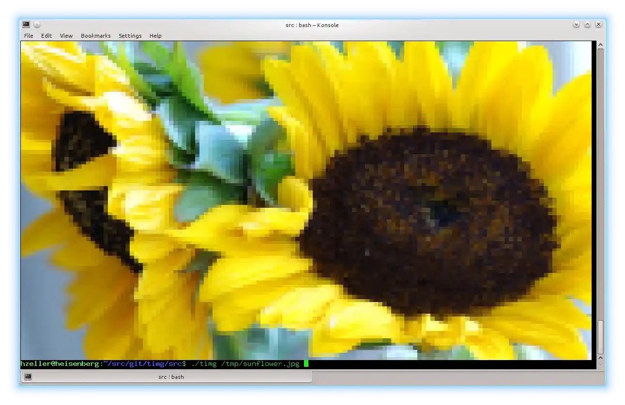Open the Edit menu
The width and height of the screenshot is (625, 405).
[x=46, y=36]
